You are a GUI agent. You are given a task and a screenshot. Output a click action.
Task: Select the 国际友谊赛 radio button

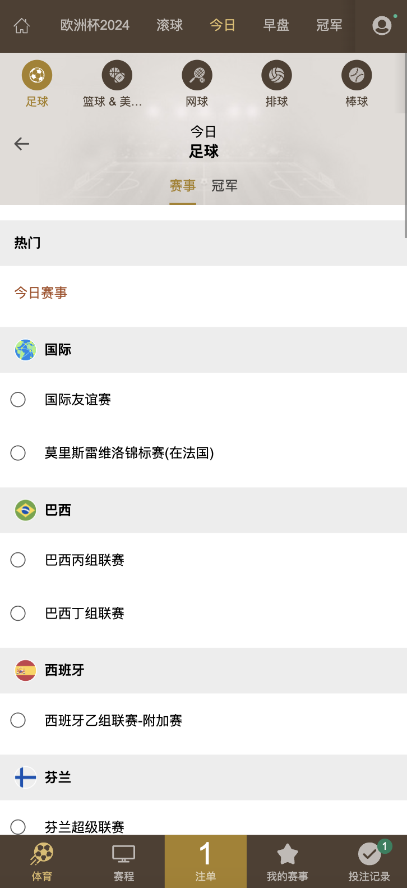pyautogui.click(x=18, y=400)
